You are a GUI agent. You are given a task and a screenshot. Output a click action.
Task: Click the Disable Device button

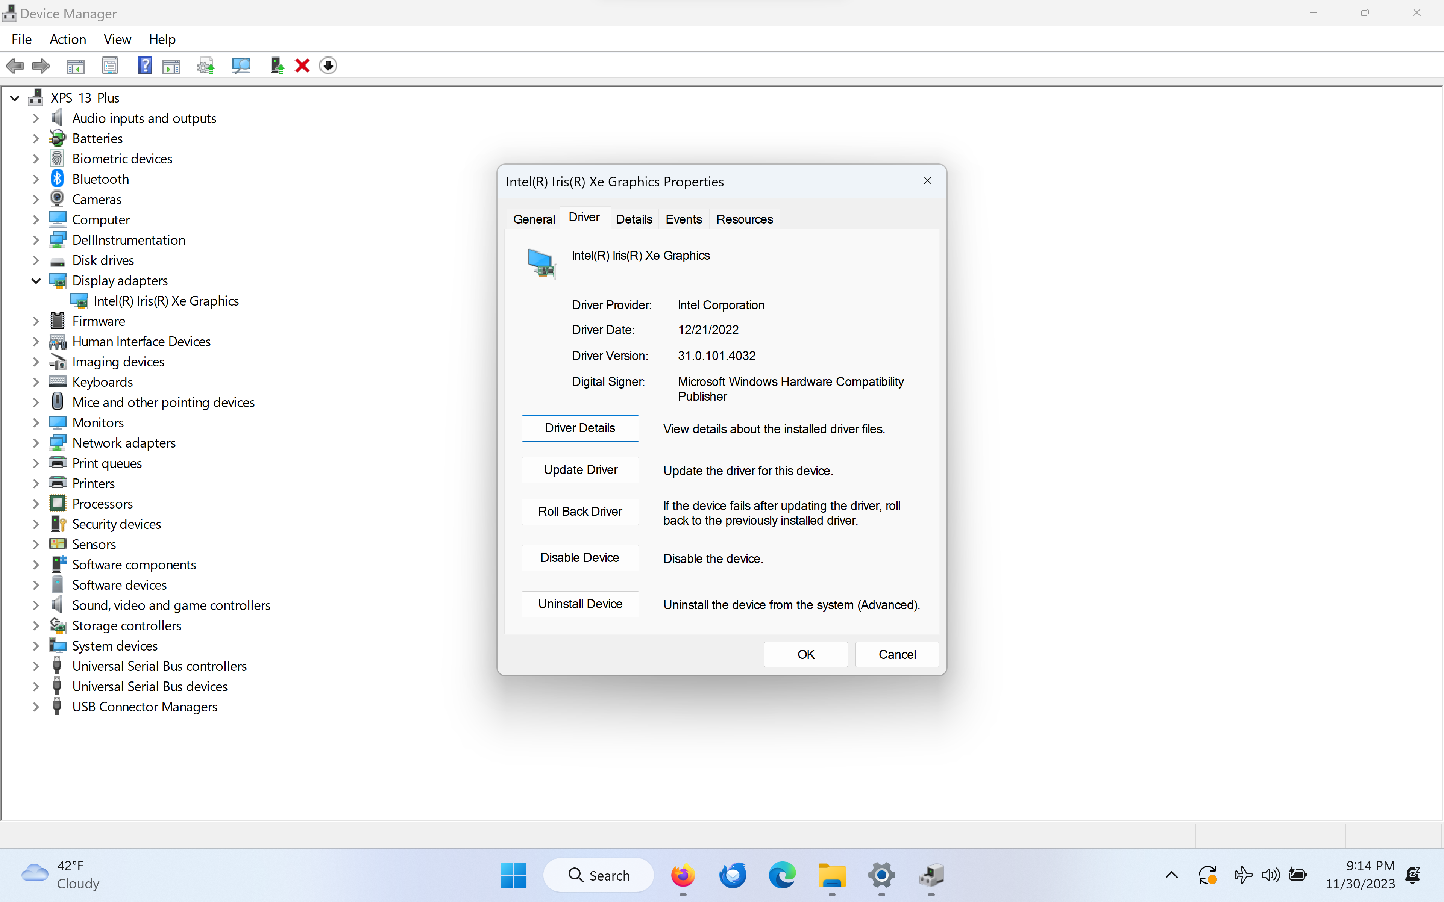click(579, 558)
